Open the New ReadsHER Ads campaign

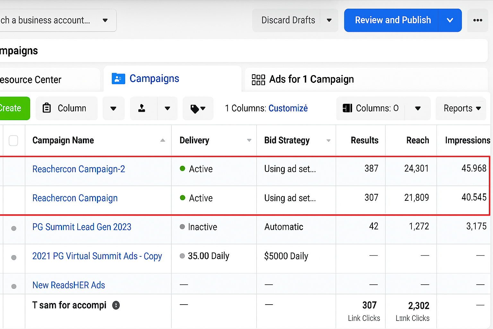tap(69, 285)
